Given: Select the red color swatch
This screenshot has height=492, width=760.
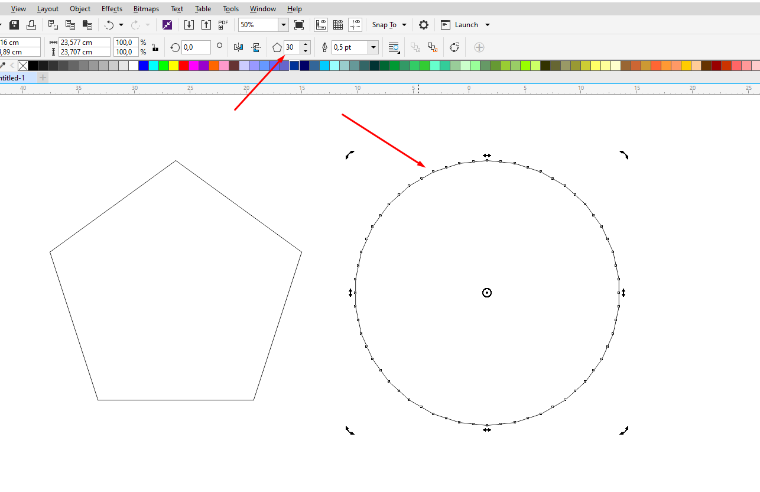Looking at the screenshot, I should coord(184,66).
